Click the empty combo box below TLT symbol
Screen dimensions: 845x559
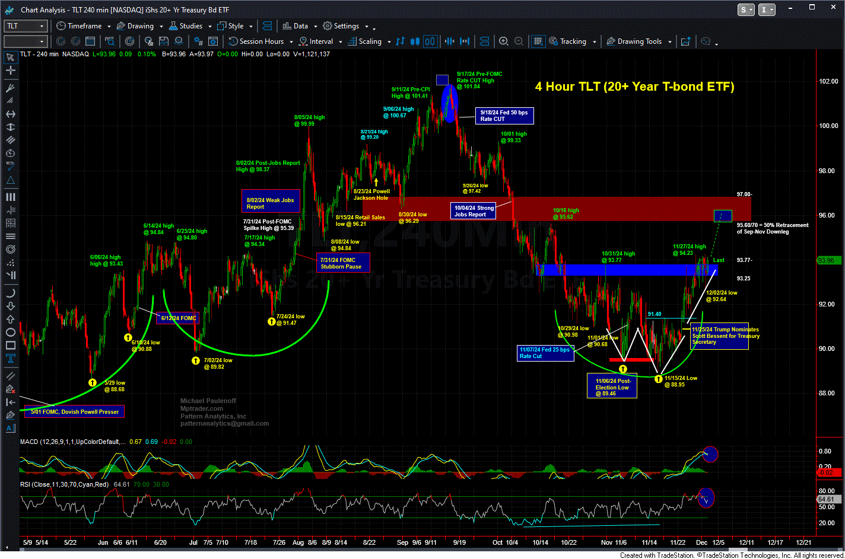pos(26,41)
